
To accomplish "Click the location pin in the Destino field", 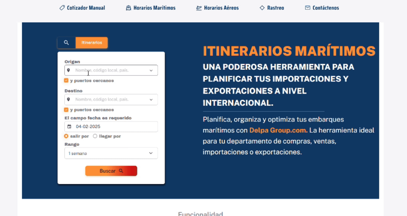I will [x=69, y=100].
